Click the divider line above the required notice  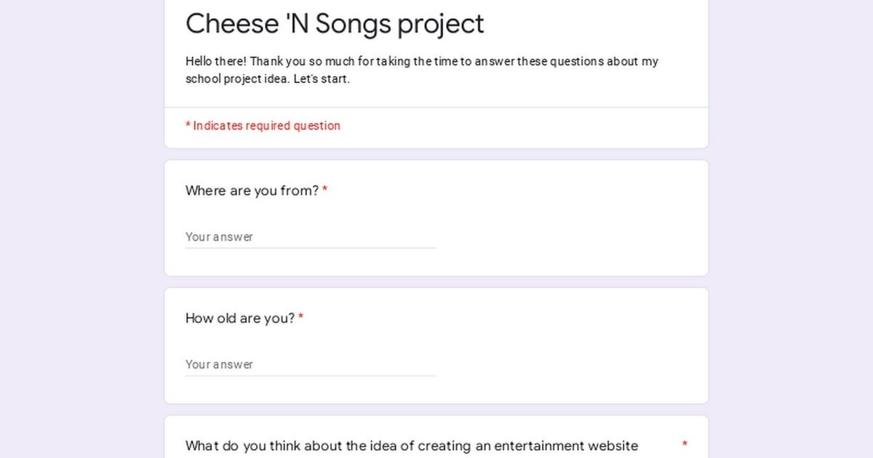(x=436, y=108)
